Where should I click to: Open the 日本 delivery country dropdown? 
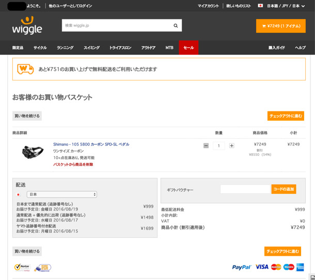[62, 194]
